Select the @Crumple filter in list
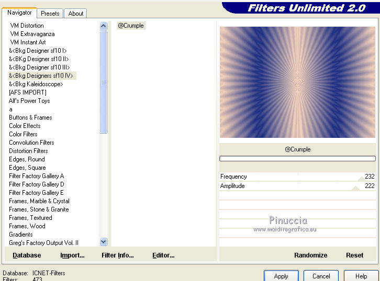The height and width of the screenshot is (281, 380). click(131, 26)
